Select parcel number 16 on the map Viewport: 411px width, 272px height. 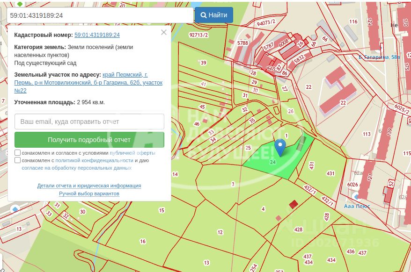tap(143, 241)
